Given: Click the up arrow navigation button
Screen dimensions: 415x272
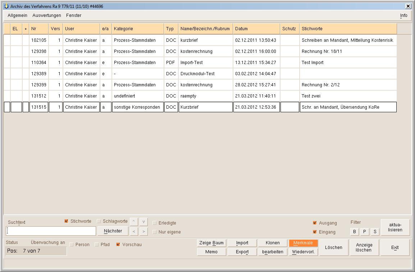Looking at the screenshot, I should [134, 221].
